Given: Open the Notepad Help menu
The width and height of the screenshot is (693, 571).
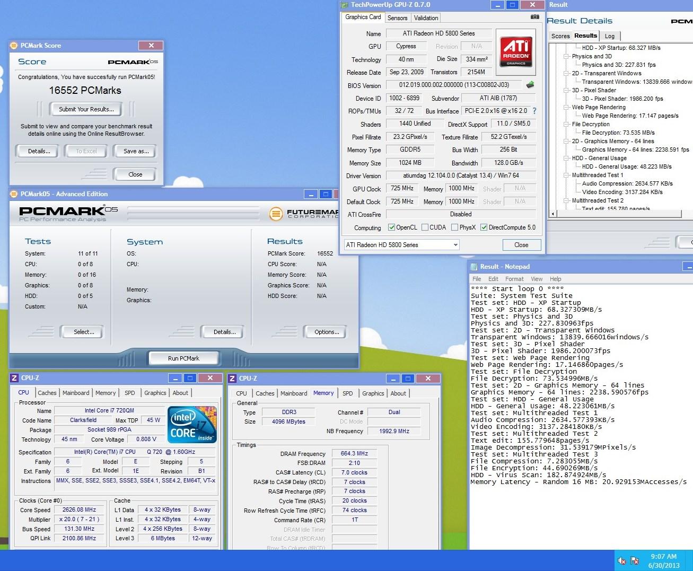Looking at the screenshot, I should 555,279.
